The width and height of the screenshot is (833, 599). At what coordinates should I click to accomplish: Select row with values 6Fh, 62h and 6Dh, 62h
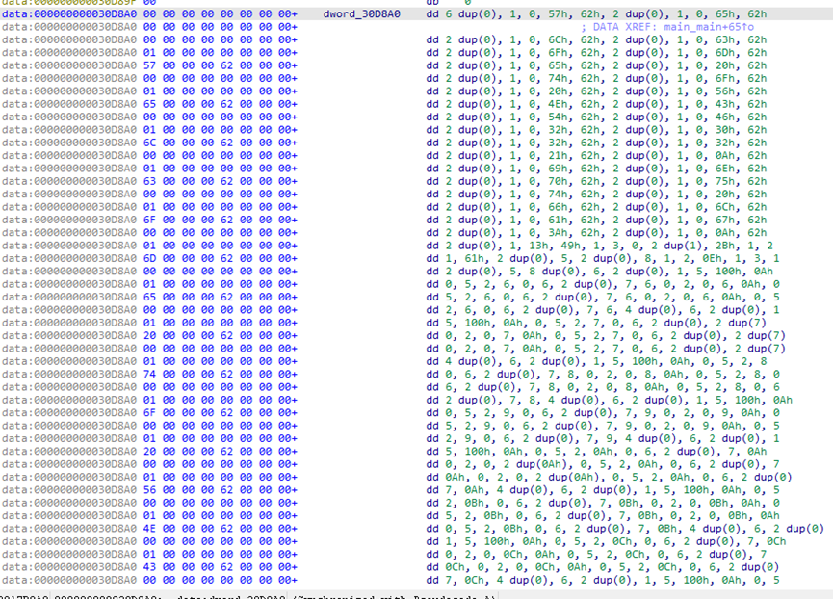point(596,53)
